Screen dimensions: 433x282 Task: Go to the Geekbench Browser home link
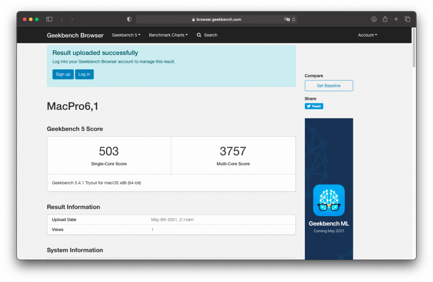coord(75,35)
